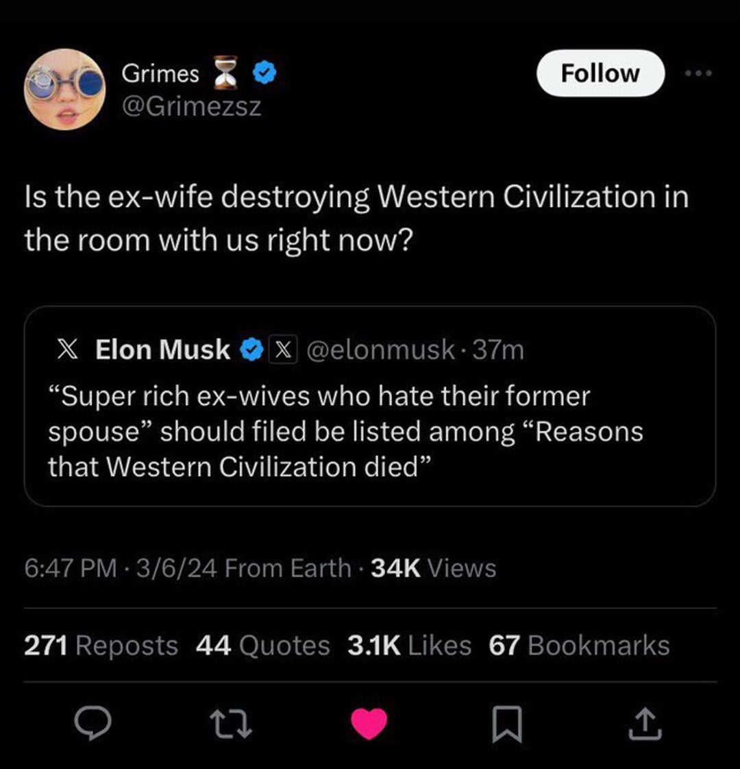Click the blue verified badge by Grimes
Viewport: 740px width, 769px height.
pyautogui.click(x=266, y=73)
